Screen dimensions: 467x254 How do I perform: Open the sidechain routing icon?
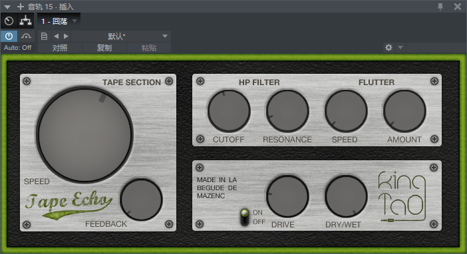click(x=26, y=21)
